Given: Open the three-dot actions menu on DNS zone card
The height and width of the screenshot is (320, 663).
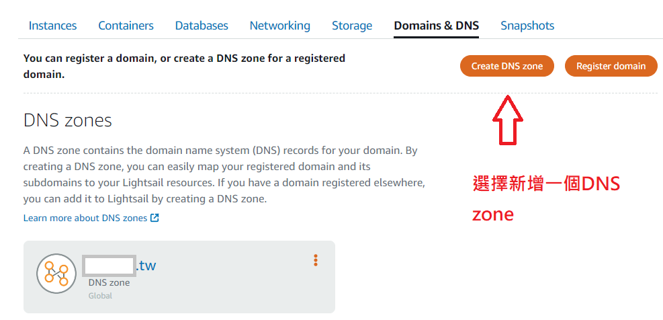Looking at the screenshot, I should (315, 260).
